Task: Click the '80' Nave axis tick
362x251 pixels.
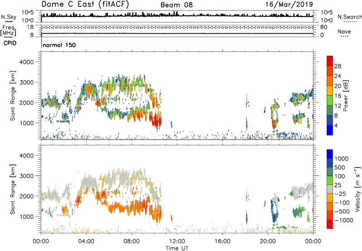Action: click(324, 27)
